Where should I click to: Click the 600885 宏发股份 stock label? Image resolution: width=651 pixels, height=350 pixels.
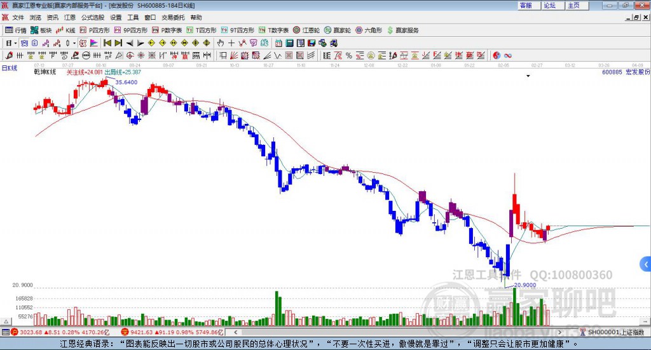(x=626, y=72)
